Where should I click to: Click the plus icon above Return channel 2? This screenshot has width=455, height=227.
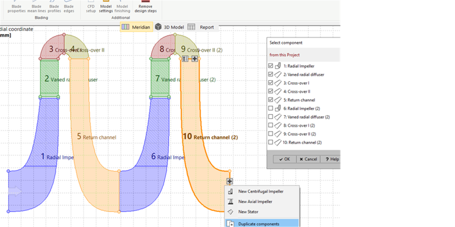(195, 58)
